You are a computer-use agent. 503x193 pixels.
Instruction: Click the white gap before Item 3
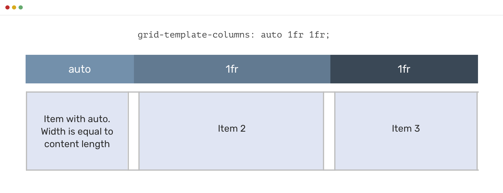pyautogui.click(x=329, y=131)
